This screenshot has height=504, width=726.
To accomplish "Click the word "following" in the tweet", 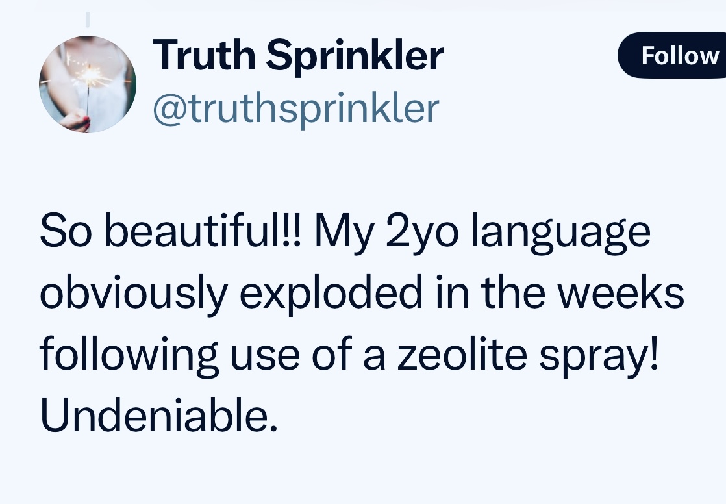I will click(x=129, y=357).
